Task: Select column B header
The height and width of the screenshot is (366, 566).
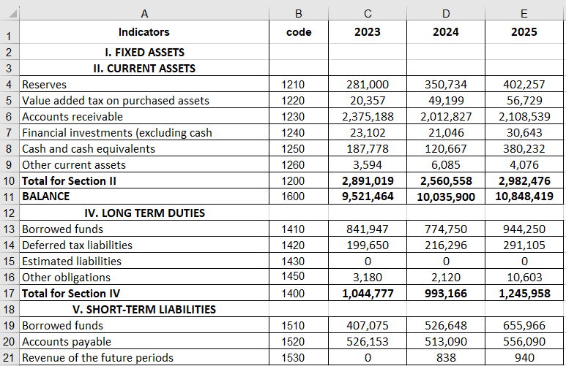Action: (x=298, y=12)
